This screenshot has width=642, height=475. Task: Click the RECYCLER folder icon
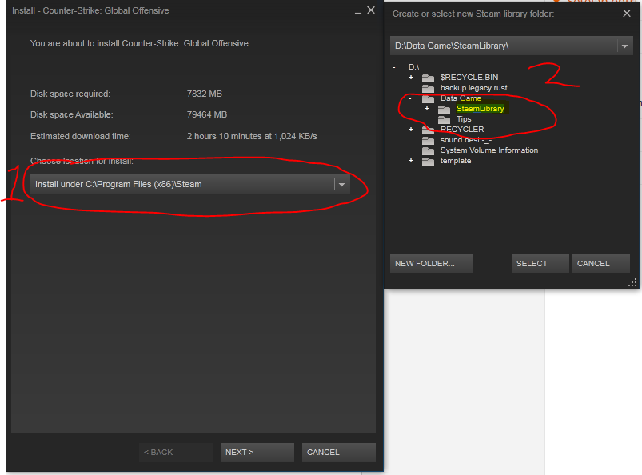pyautogui.click(x=428, y=130)
